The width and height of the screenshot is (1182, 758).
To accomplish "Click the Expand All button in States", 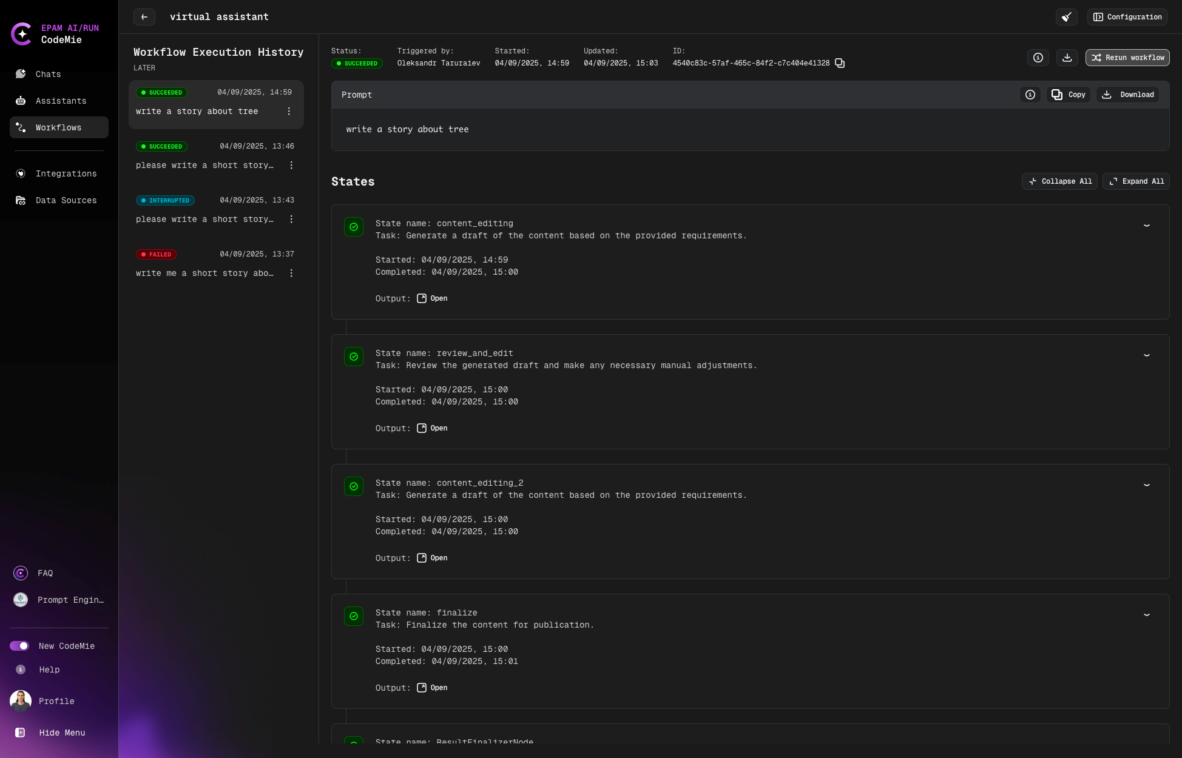I will point(1136,181).
